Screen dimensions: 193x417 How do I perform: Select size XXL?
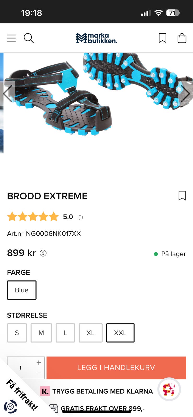click(120, 333)
